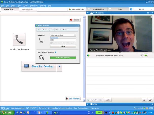This screenshot has width=154, height=115.
Task: Toggle the Notes panel button in top bar
Action: click(x=140, y=9)
